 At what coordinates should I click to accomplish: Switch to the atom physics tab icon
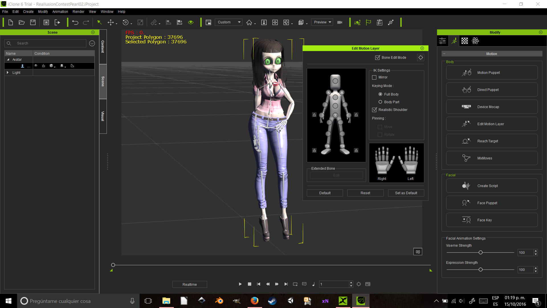[475, 41]
